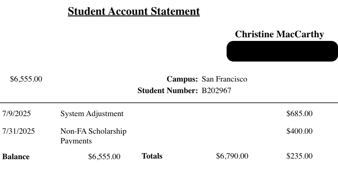Select the $235.00 total amount
The image size is (338, 191).
click(299, 156)
